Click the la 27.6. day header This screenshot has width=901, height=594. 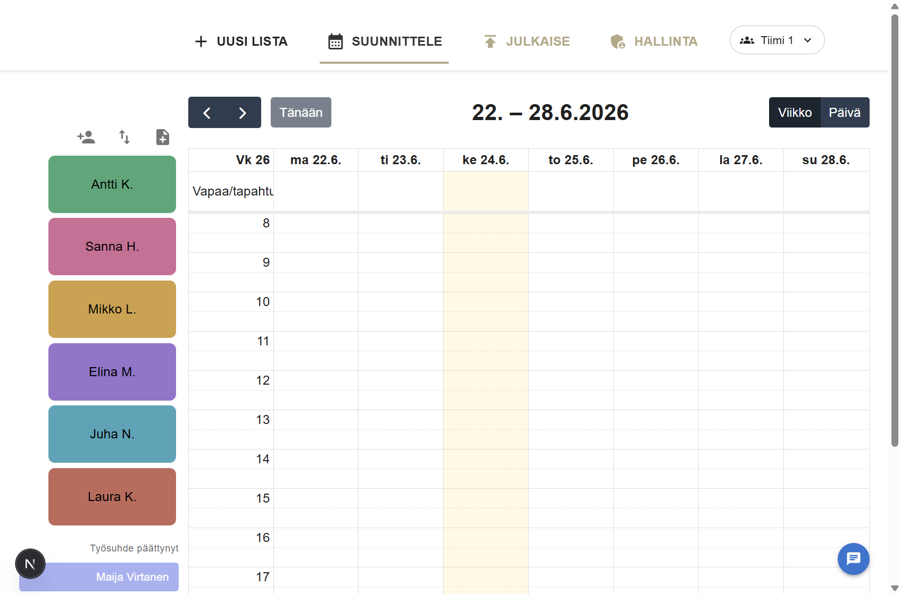741,160
